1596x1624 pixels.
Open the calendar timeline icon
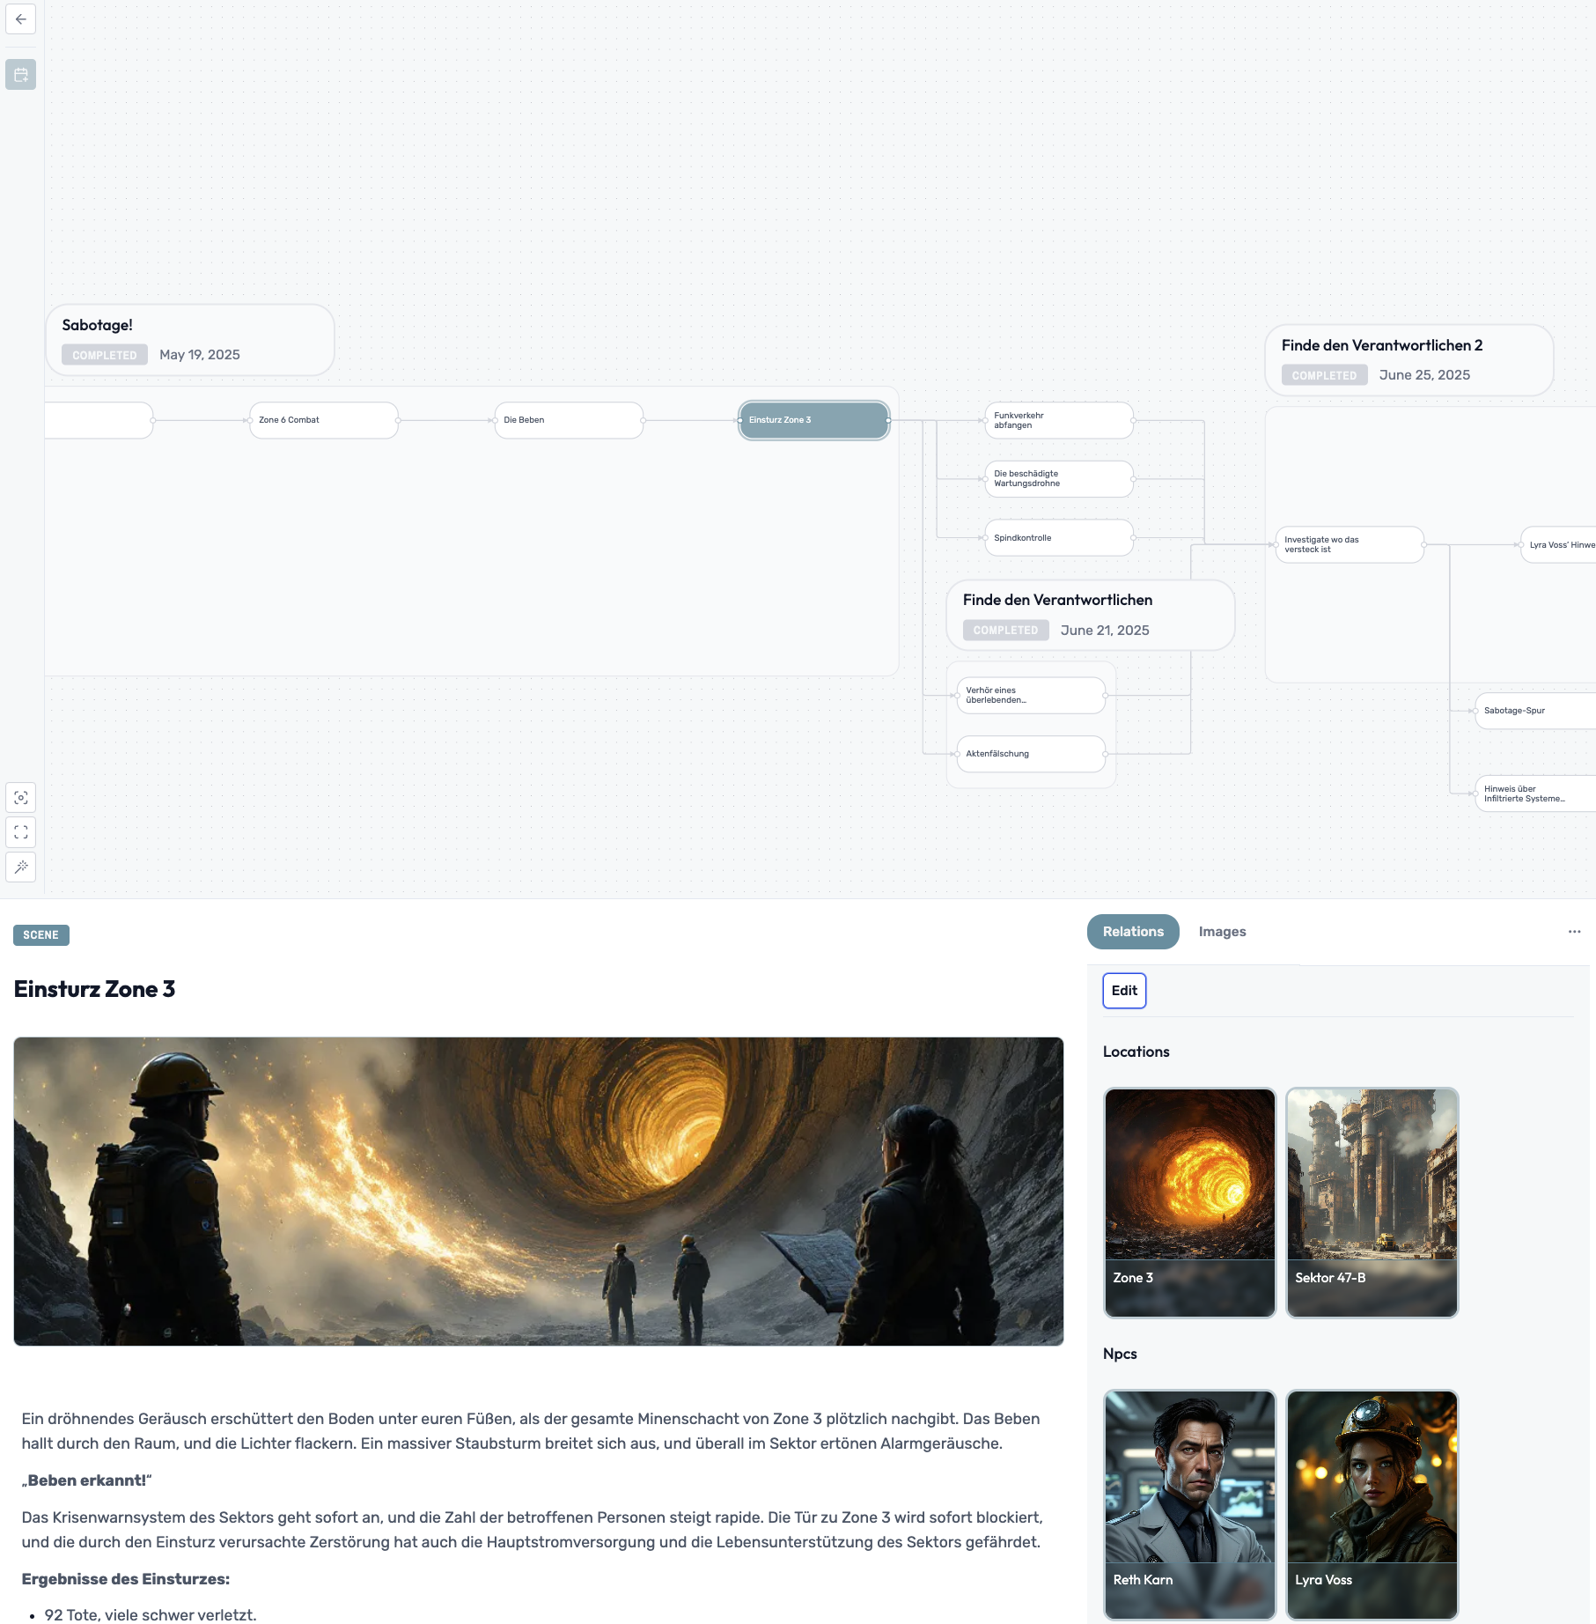pyautogui.click(x=21, y=75)
